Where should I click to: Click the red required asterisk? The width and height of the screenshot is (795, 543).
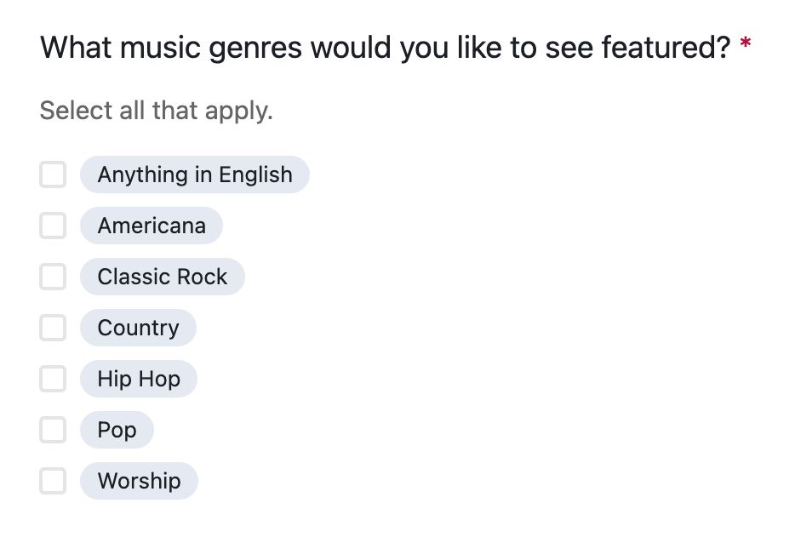(x=746, y=46)
